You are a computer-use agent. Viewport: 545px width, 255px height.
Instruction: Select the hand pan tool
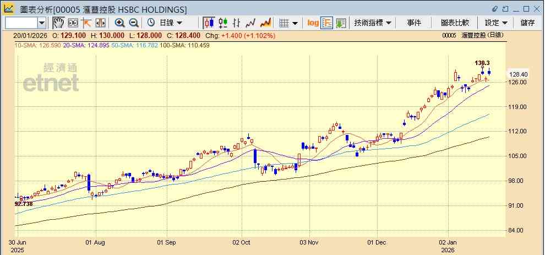[58, 23]
